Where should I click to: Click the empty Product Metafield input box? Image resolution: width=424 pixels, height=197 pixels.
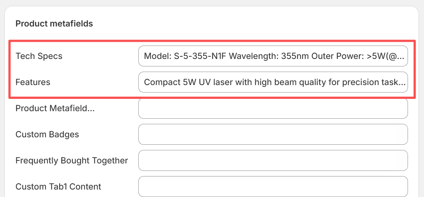click(273, 108)
